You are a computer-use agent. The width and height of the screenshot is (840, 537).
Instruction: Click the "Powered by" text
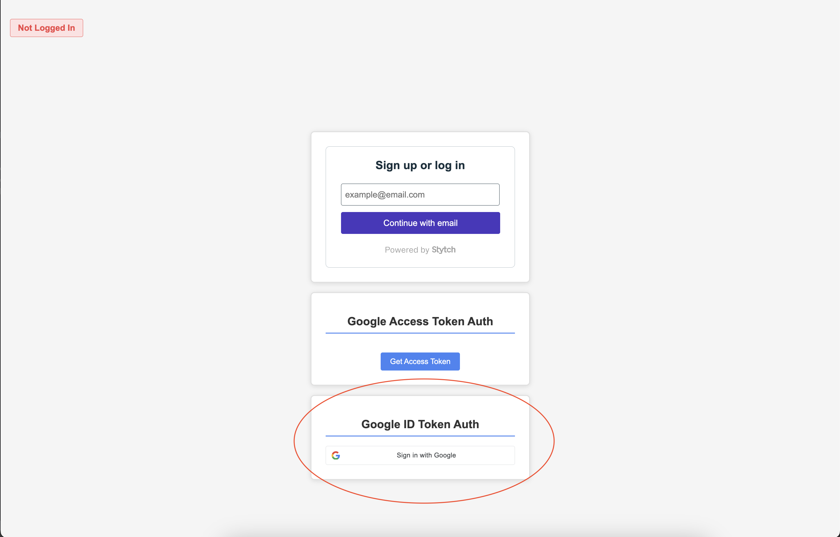pyautogui.click(x=407, y=250)
